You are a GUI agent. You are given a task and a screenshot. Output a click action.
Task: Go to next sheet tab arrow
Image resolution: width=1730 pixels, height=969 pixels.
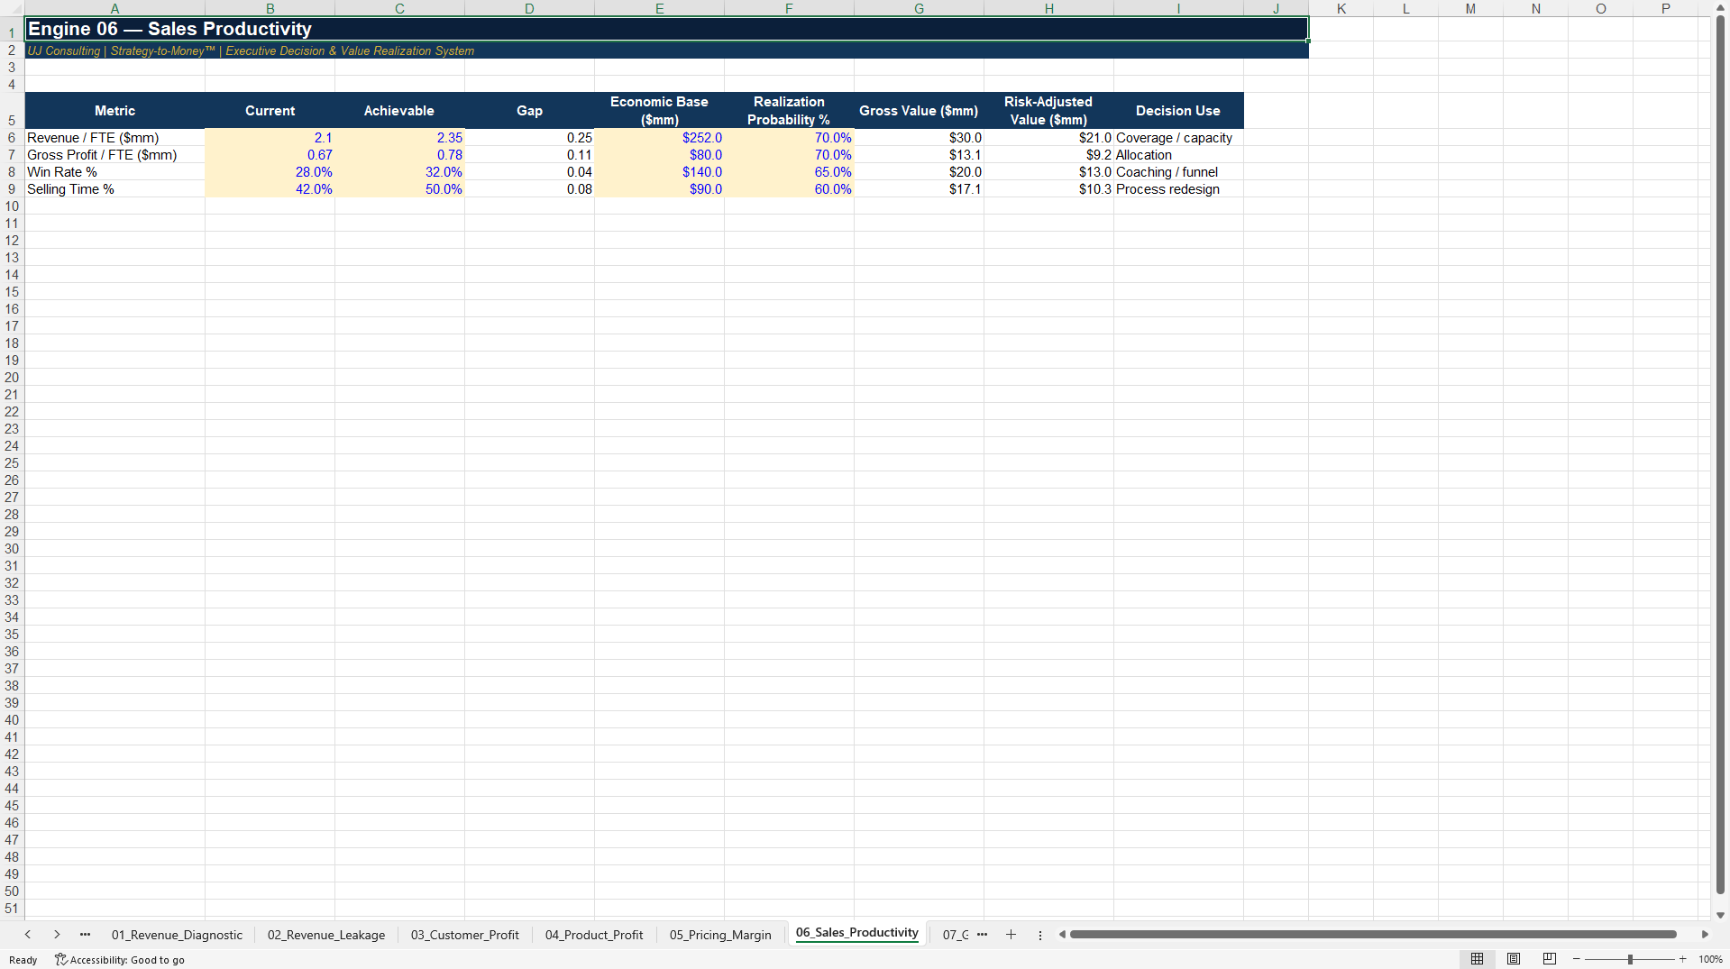coord(57,935)
